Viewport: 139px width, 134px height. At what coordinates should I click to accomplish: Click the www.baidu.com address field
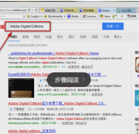13,10
